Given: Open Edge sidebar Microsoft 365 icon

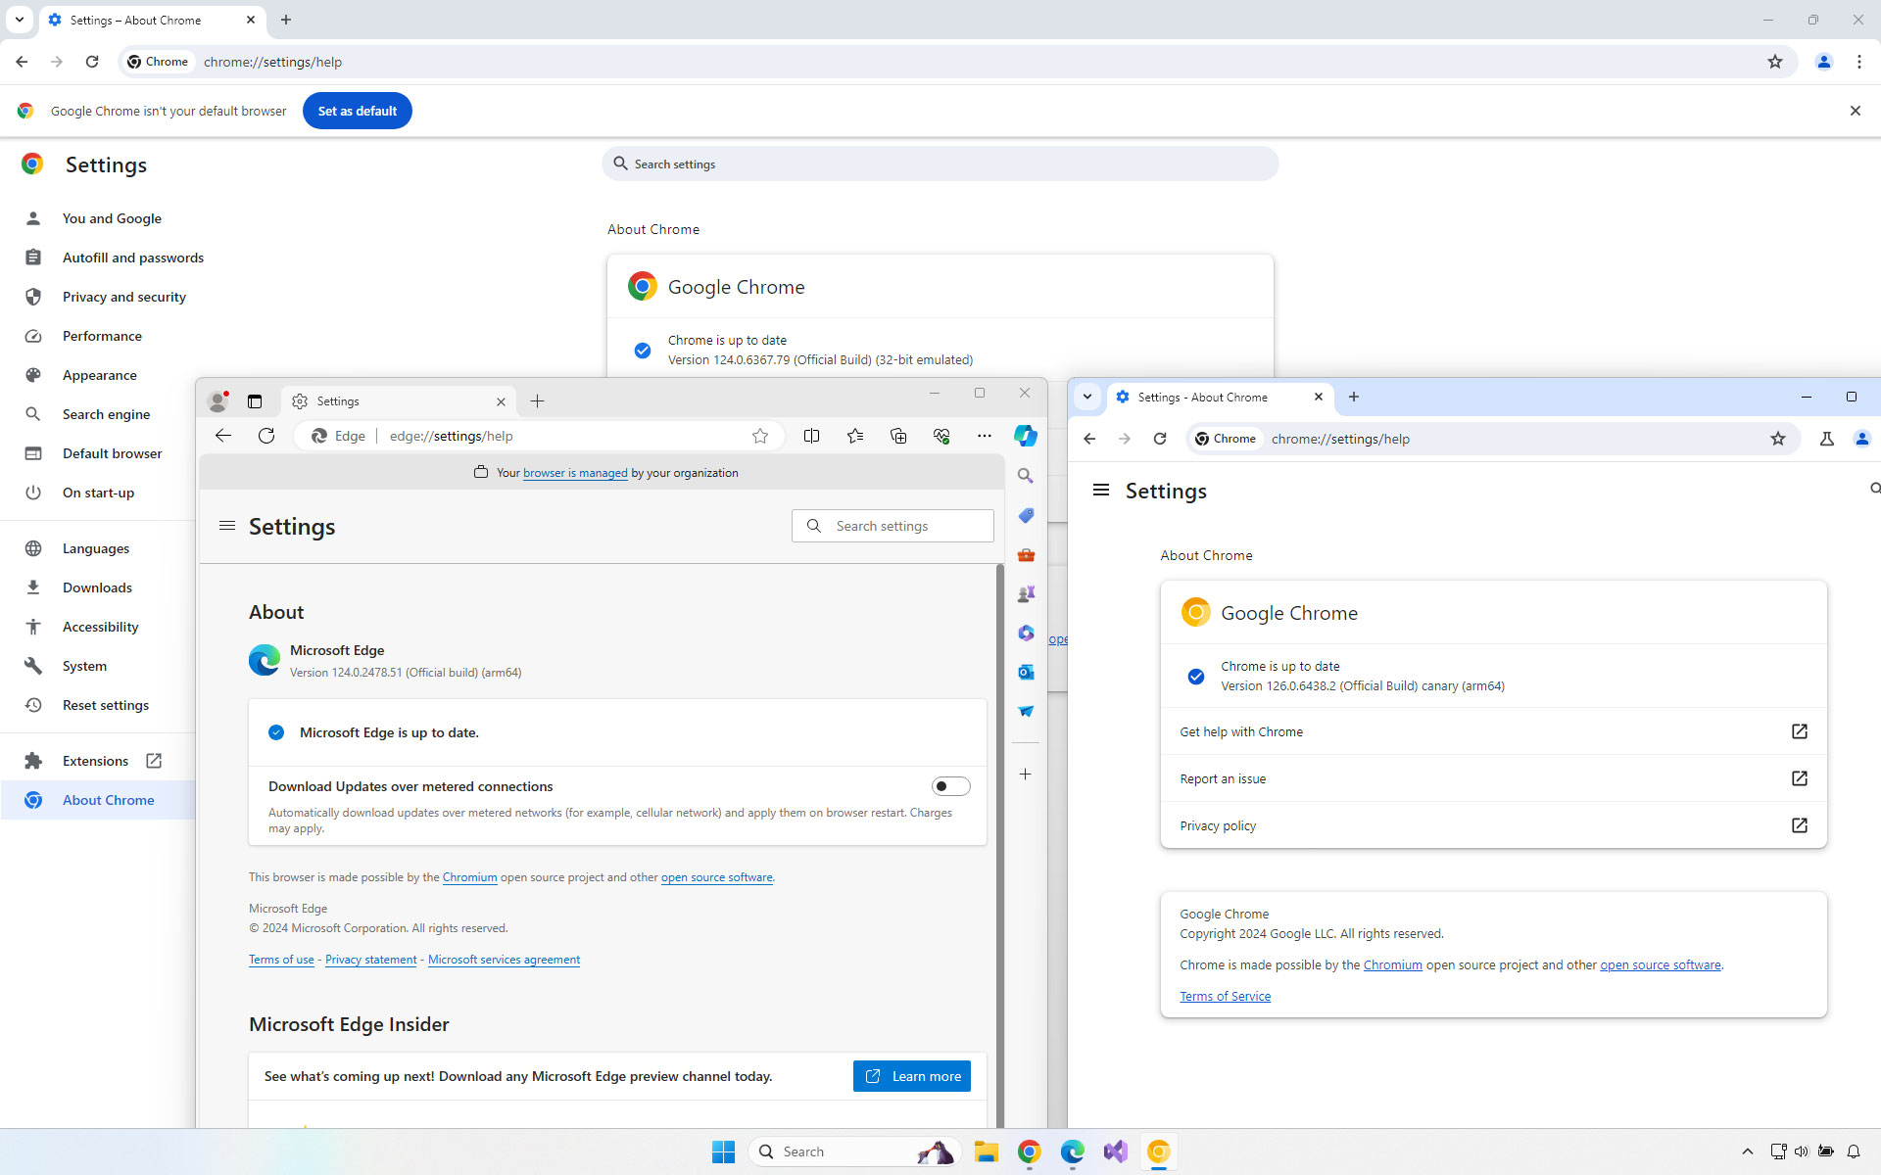Looking at the screenshot, I should pyautogui.click(x=1026, y=634).
